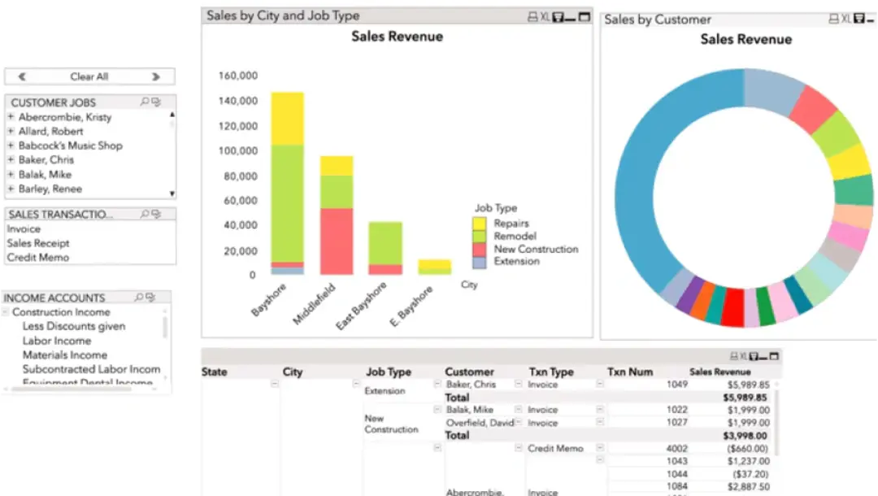878x496 pixels.
Task: Select Subcontracted Labor Income account
Action: [x=91, y=369]
